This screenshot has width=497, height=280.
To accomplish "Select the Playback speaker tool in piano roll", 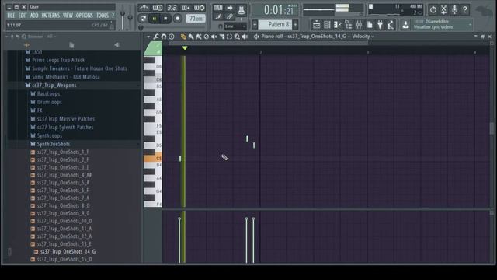I will (x=245, y=37).
